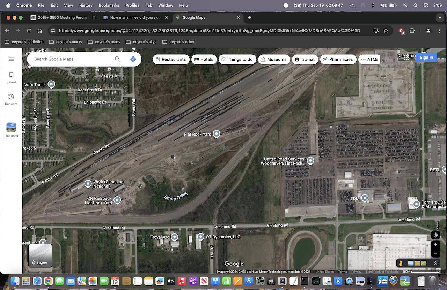Open the Chrome three-dot menu
The height and width of the screenshot is (290, 447).
point(439,31)
